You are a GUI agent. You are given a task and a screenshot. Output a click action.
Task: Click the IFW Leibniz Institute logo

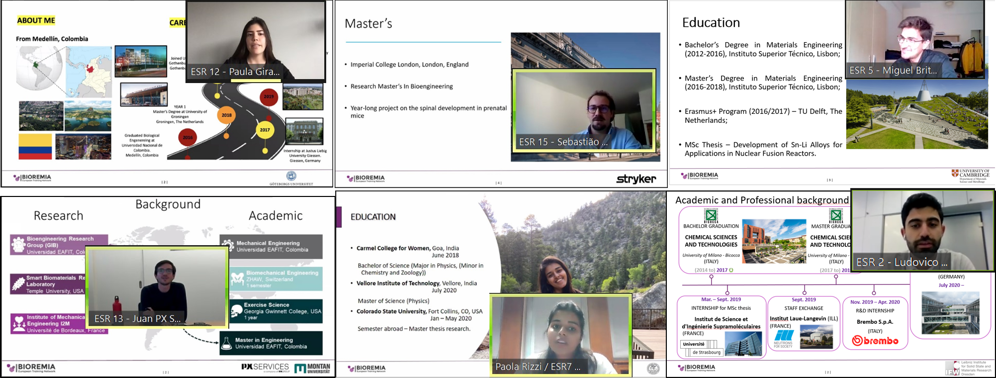pyautogui.click(x=968, y=368)
